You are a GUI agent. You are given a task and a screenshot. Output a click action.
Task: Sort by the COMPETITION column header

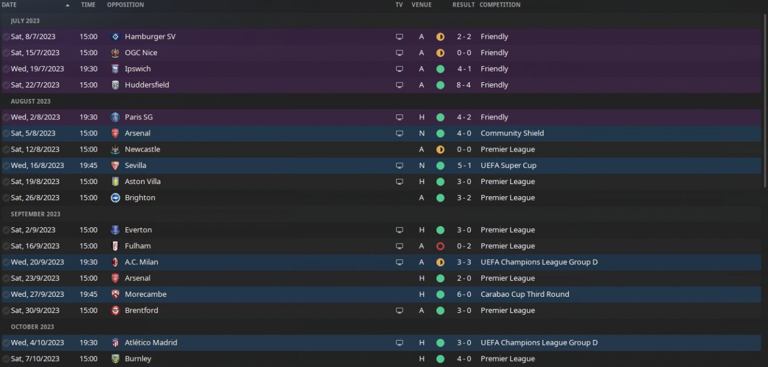(500, 5)
